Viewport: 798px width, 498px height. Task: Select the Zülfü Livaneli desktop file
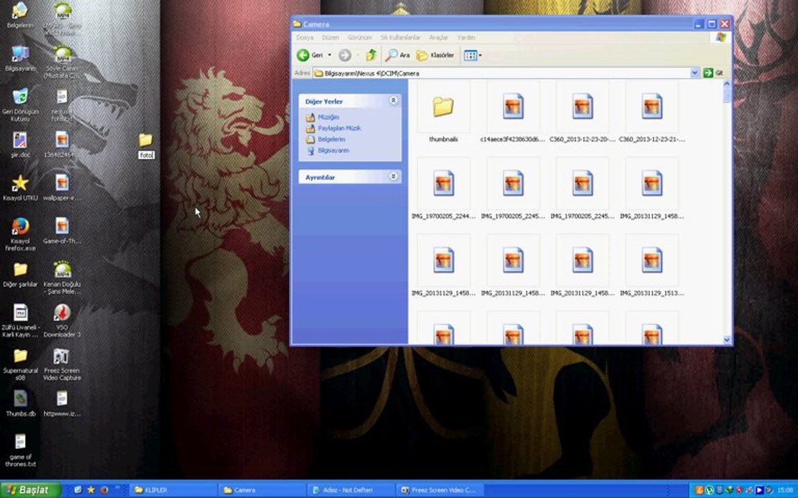point(20,321)
